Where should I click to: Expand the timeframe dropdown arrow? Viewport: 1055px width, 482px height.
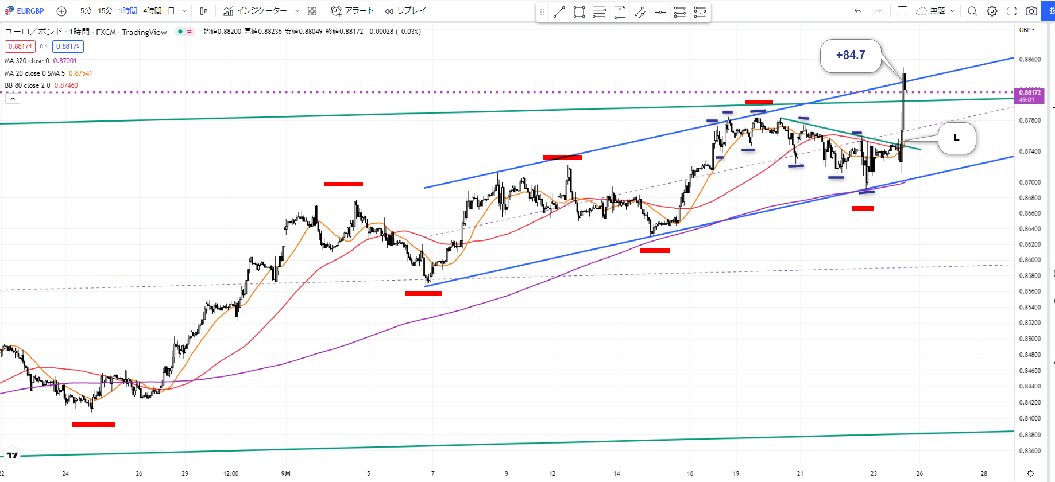click(184, 11)
